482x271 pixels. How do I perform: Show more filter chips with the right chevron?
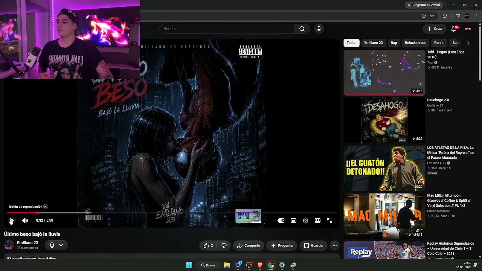click(468, 43)
